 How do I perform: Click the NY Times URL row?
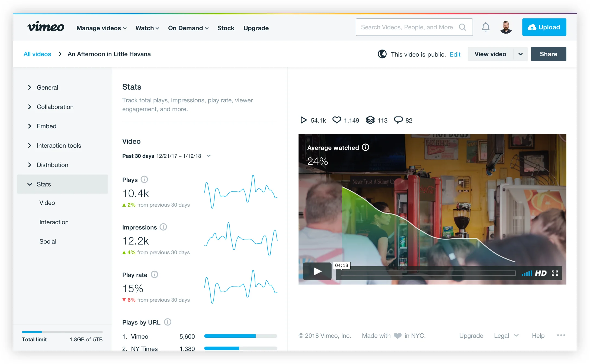tap(200, 348)
